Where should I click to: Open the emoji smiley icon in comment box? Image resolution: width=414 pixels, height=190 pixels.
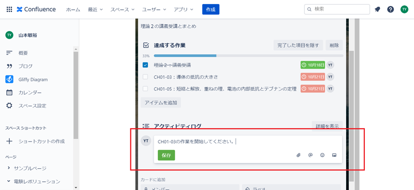coord(322,155)
